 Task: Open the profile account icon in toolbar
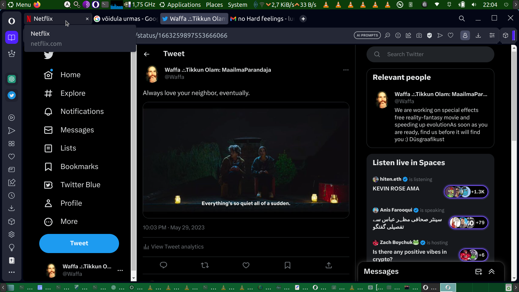[x=465, y=35]
